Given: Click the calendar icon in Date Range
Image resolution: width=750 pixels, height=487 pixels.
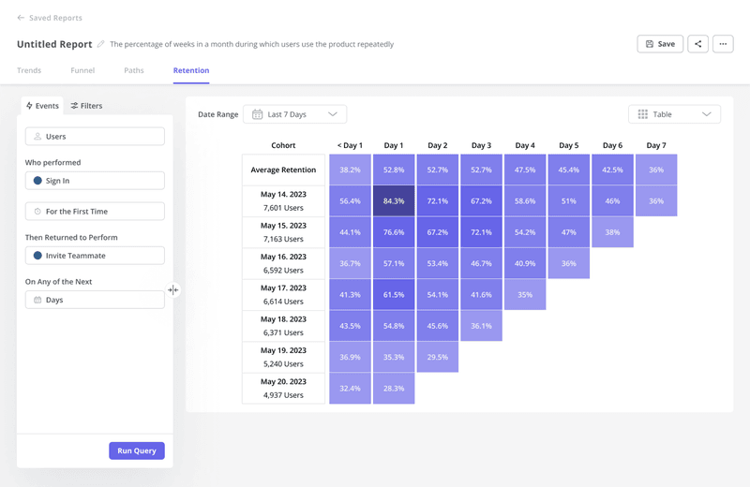Looking at the screenshot, I should pos(257,114).
